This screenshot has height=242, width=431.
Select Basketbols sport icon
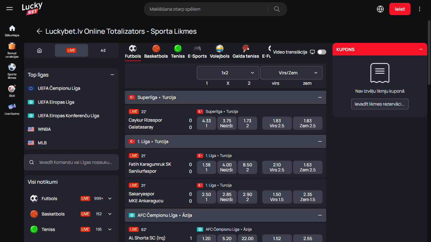coord(156,49)
